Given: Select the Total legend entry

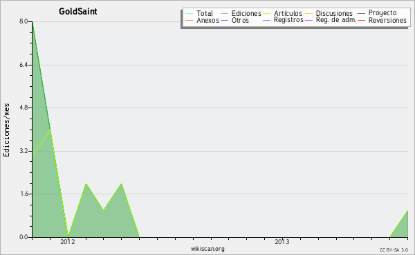Looking at the screenshot, I should click(x=205, y=13).
